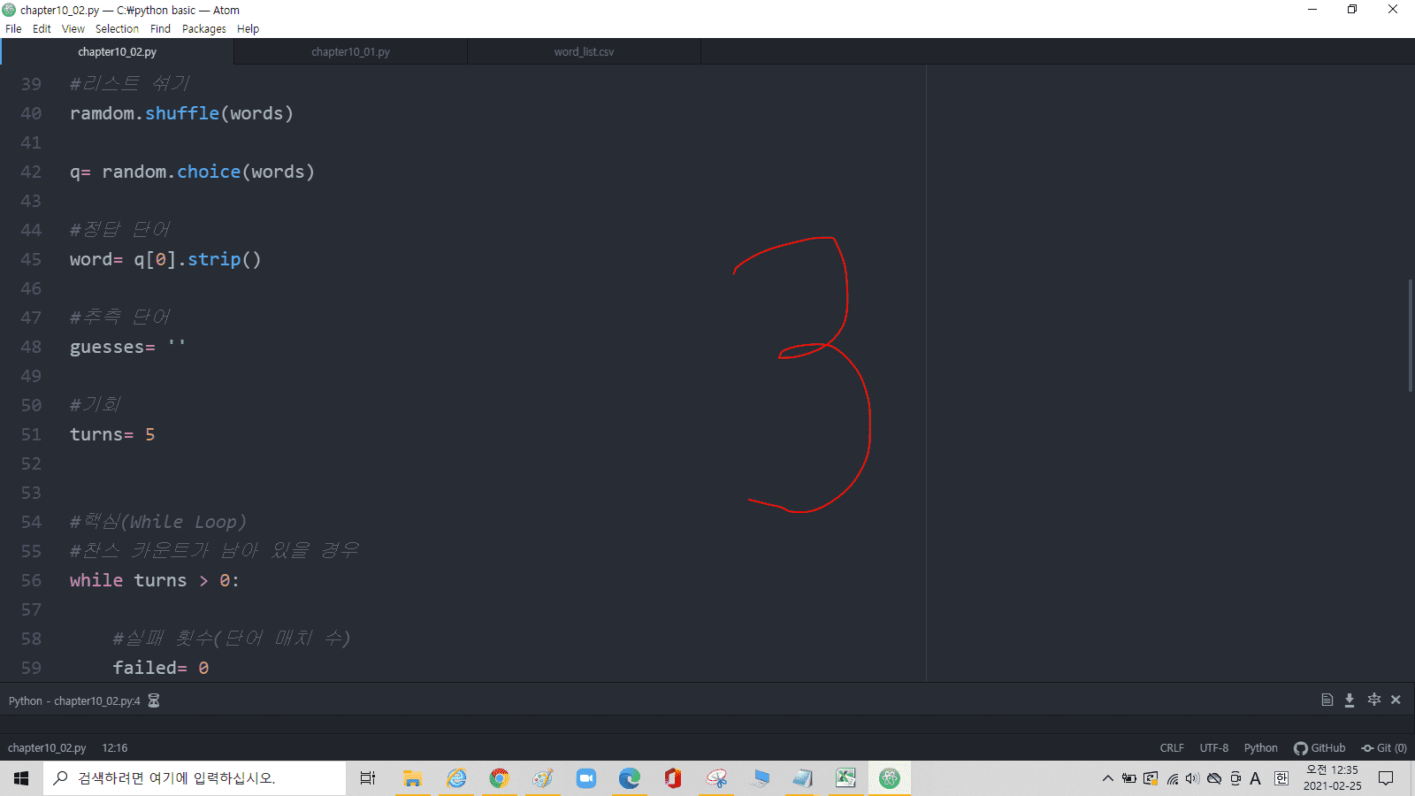This screenshot has height=796, width=1415.
Task: Show hidden system tray icons
Action: (x=1107, y=778)
